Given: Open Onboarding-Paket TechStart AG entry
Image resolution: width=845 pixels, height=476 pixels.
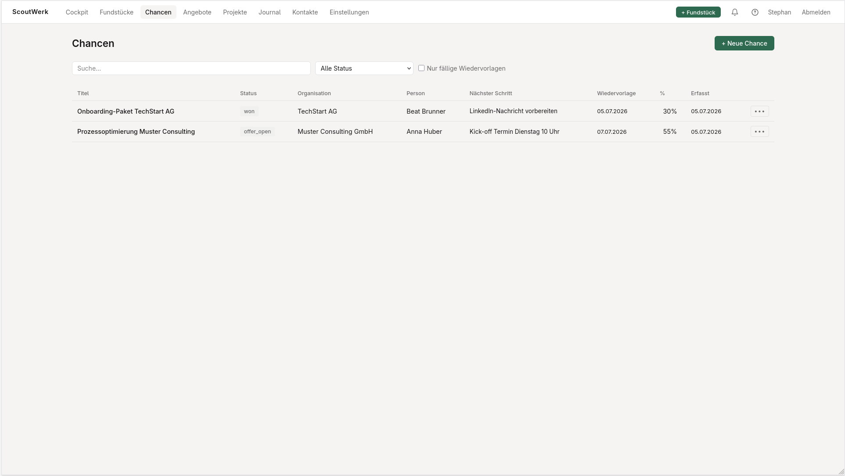Looking at the screenshot, I should pos(126,111).
